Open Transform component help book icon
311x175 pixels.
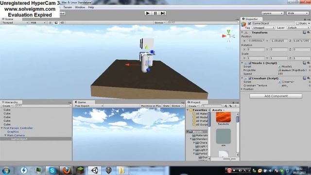[x=304, y=33]
